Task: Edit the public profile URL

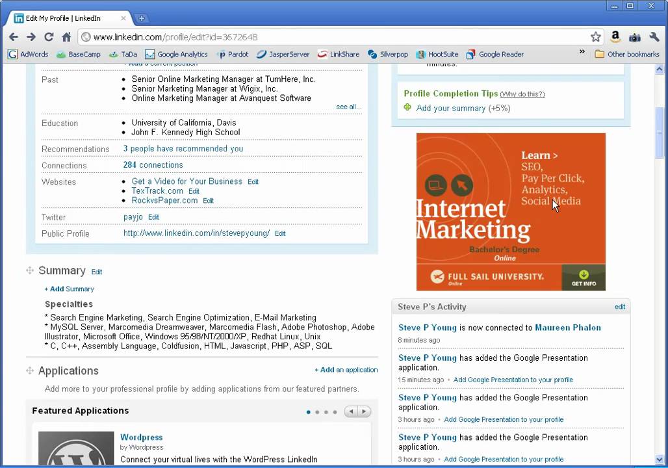Action: click(280, 233)
